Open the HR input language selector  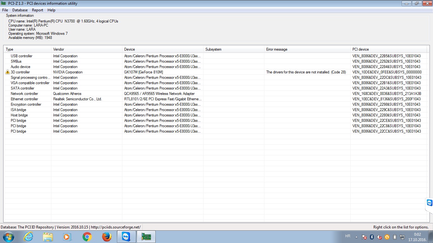tap(347, 236)
